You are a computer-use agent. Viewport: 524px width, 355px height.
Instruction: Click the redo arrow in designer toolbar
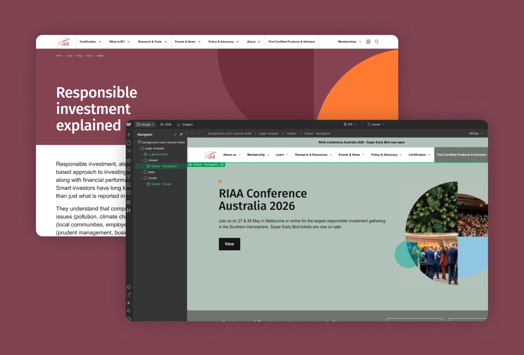click(x=199, y=133)
